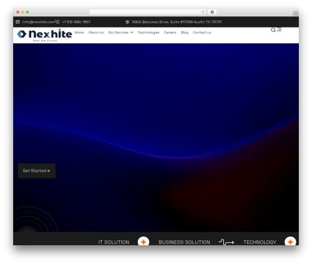The height and width of the screenshot is (264, 312).
Task: Click the info@nexhite.com email link
Action: coord(39,22)
